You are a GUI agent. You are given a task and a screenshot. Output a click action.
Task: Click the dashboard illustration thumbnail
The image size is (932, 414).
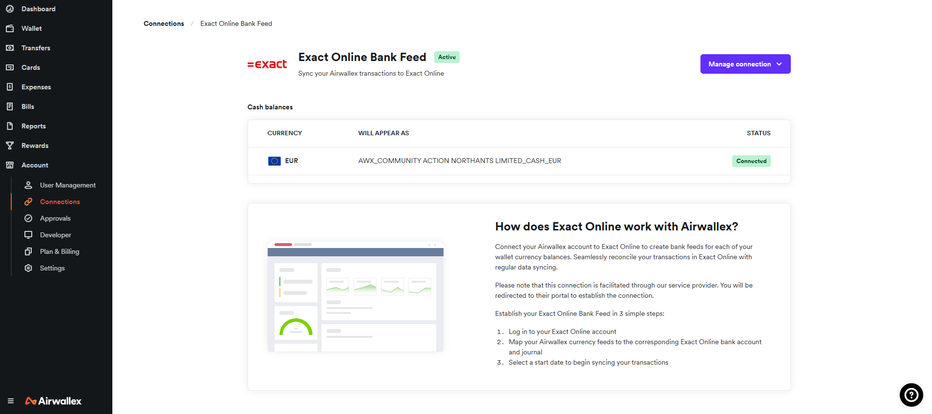[356, 296]
